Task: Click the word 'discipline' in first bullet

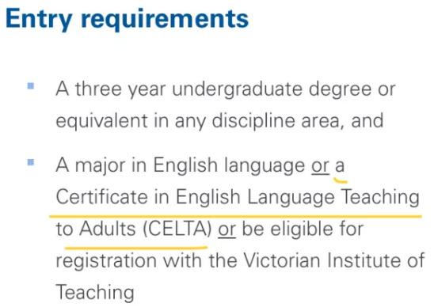Action: click(x=253, y=121)
